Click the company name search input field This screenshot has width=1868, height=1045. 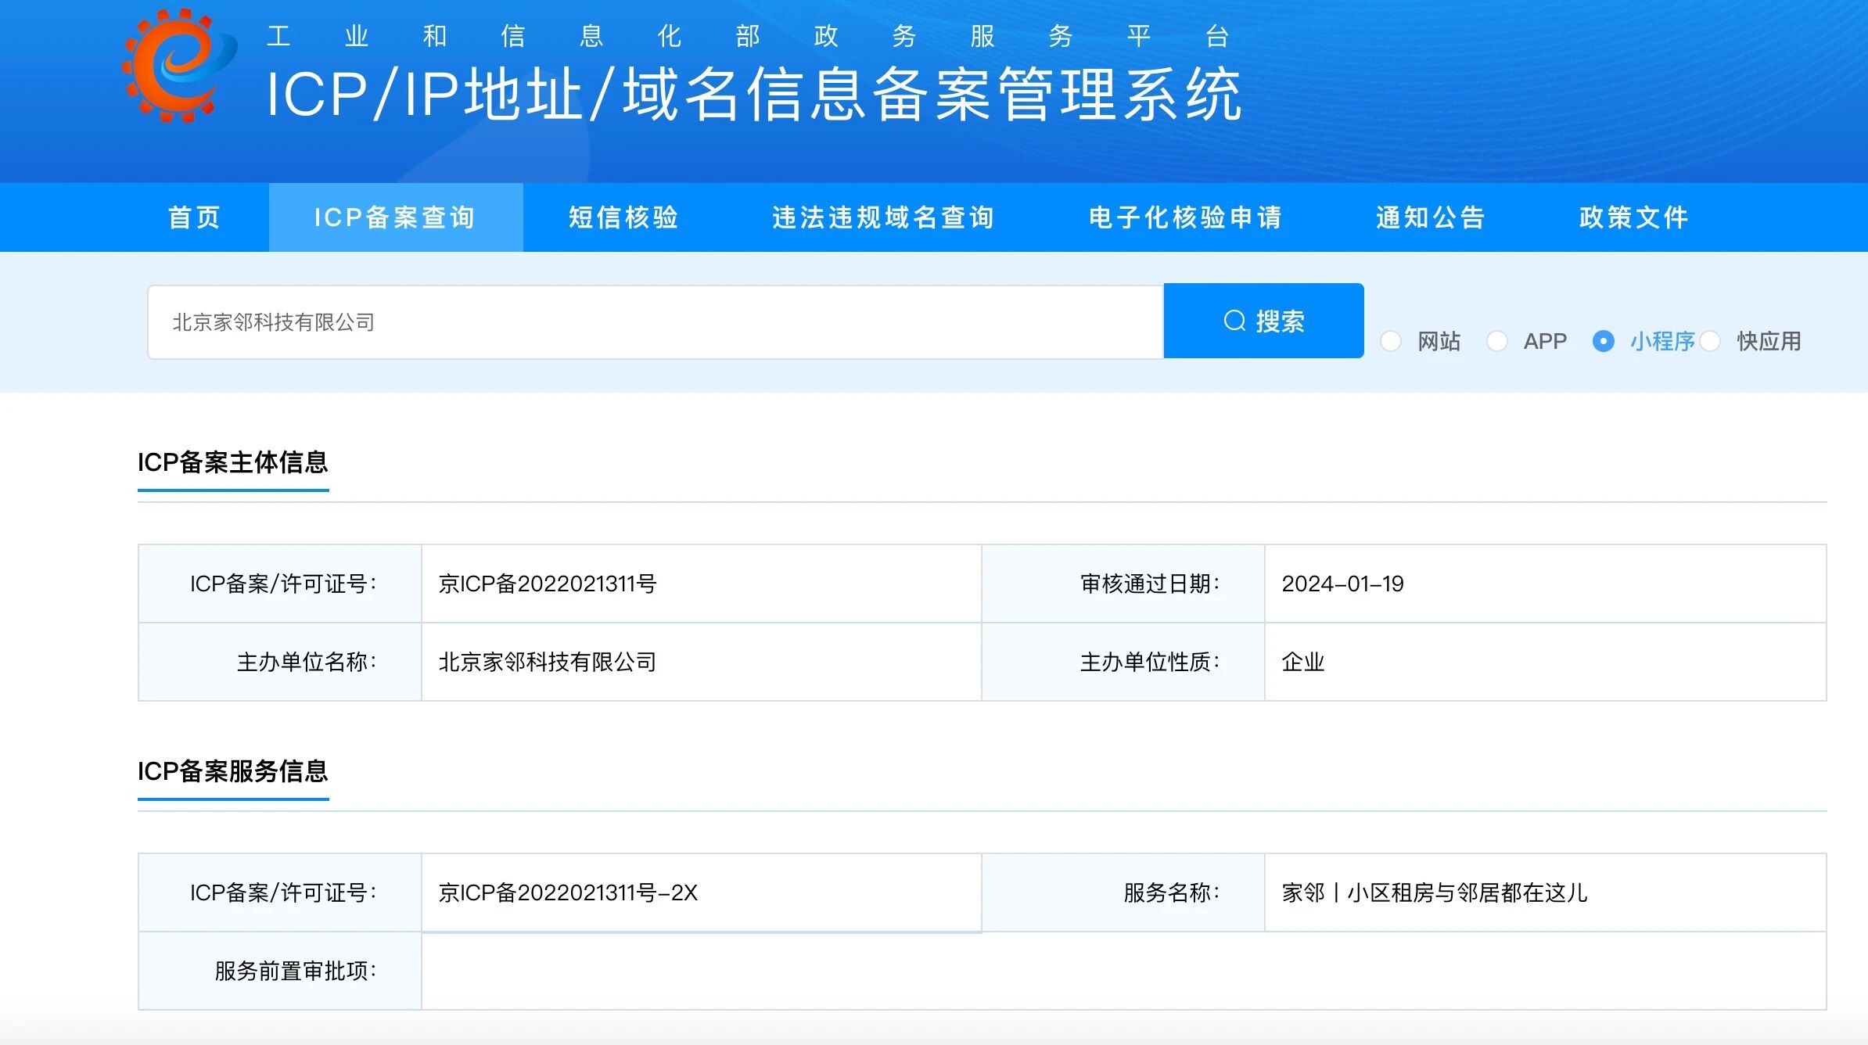click(654, 322)
